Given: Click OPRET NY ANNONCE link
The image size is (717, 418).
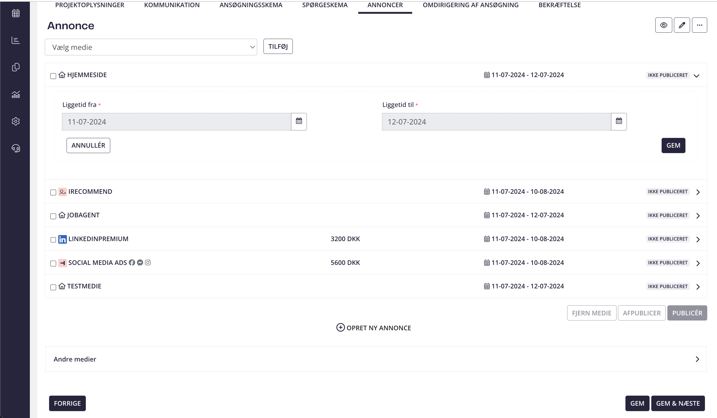Looking at the screenshot, I should [x=374, y=328].
